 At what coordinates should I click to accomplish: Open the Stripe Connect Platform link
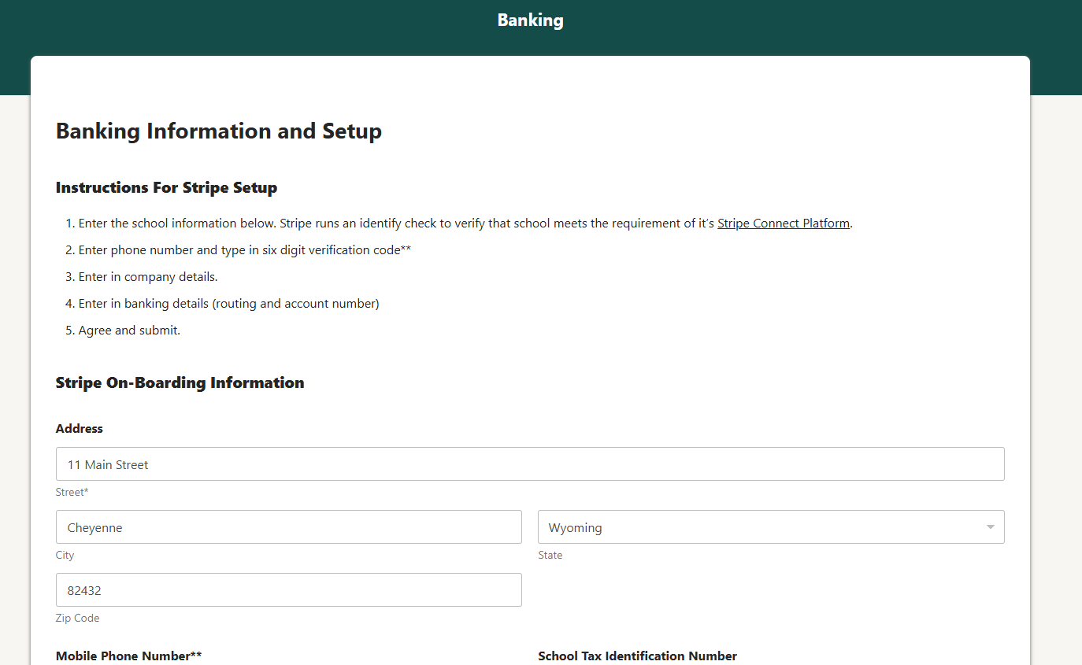point(784,224)
